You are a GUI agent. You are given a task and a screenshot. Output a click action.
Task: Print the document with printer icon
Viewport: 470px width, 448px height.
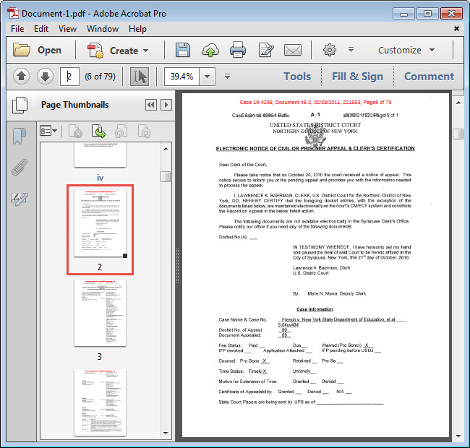click(238, 50)
